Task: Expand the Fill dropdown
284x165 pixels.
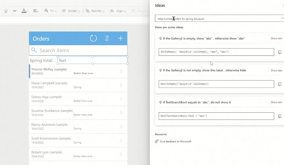Action: pyautogui.click(x=51, y=11)
